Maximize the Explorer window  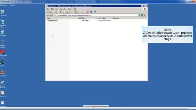(144, 6)
